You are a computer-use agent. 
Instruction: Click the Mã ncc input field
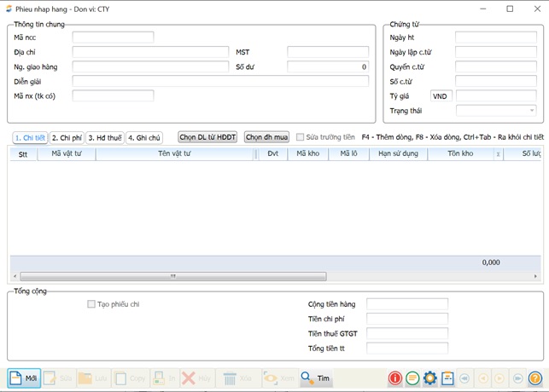113,37
